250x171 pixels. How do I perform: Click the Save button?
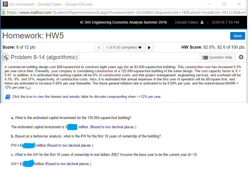237,36
